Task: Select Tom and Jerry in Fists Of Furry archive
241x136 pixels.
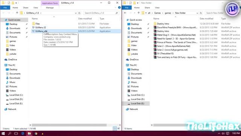Action: pyautogui.click(x=177, y=57)
